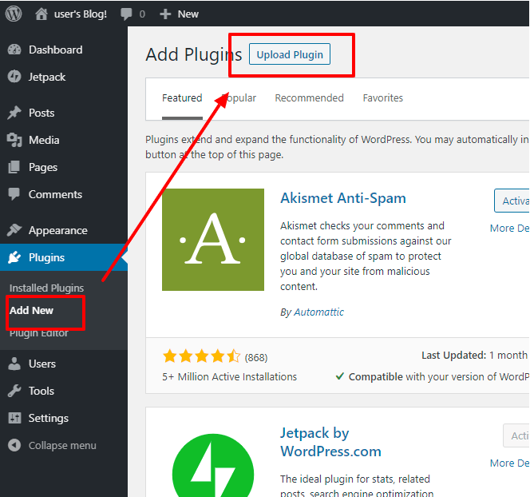Open the Jetpack menu item
Viewport: 530px width, 497px height.
(x=47, y=78)
